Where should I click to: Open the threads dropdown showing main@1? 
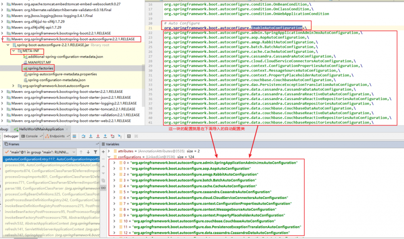coord(74,152)
